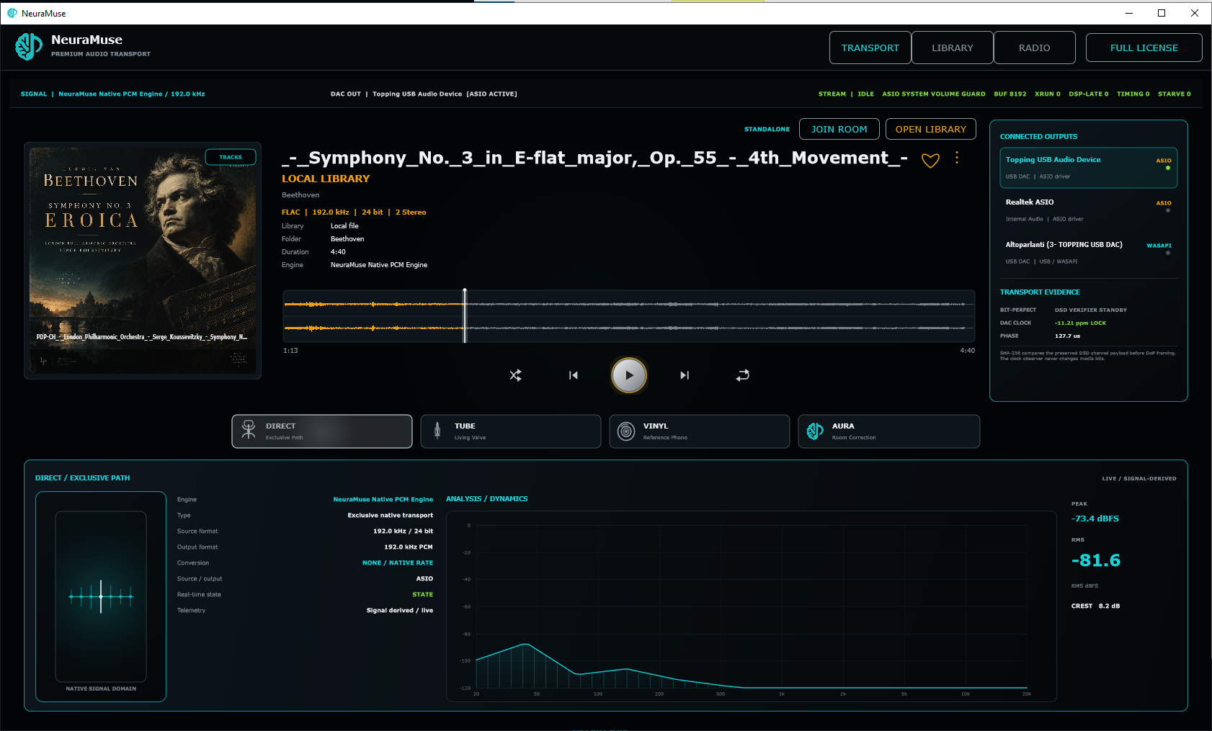Select the Realtek ASIO output
This screenshot has height=731, width=1212.
click(1089, 210)
